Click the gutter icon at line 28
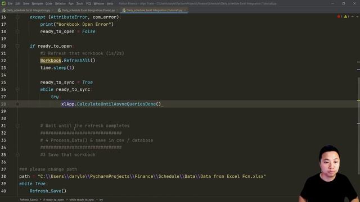Viewport: 360px width, 202px height. click(17, 104)
